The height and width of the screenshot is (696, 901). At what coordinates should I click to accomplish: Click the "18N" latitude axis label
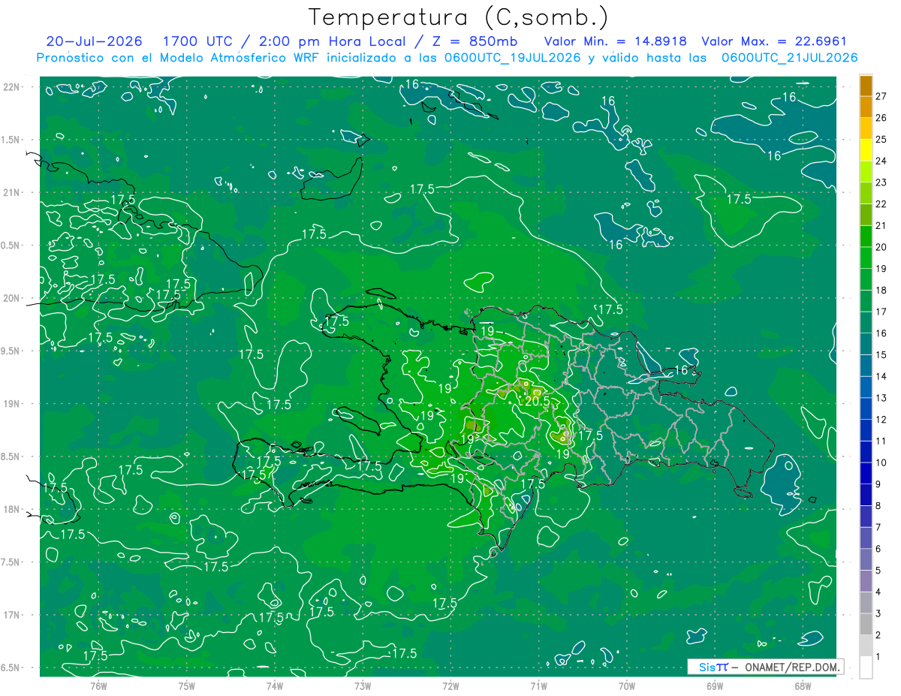tap(11, 510)
